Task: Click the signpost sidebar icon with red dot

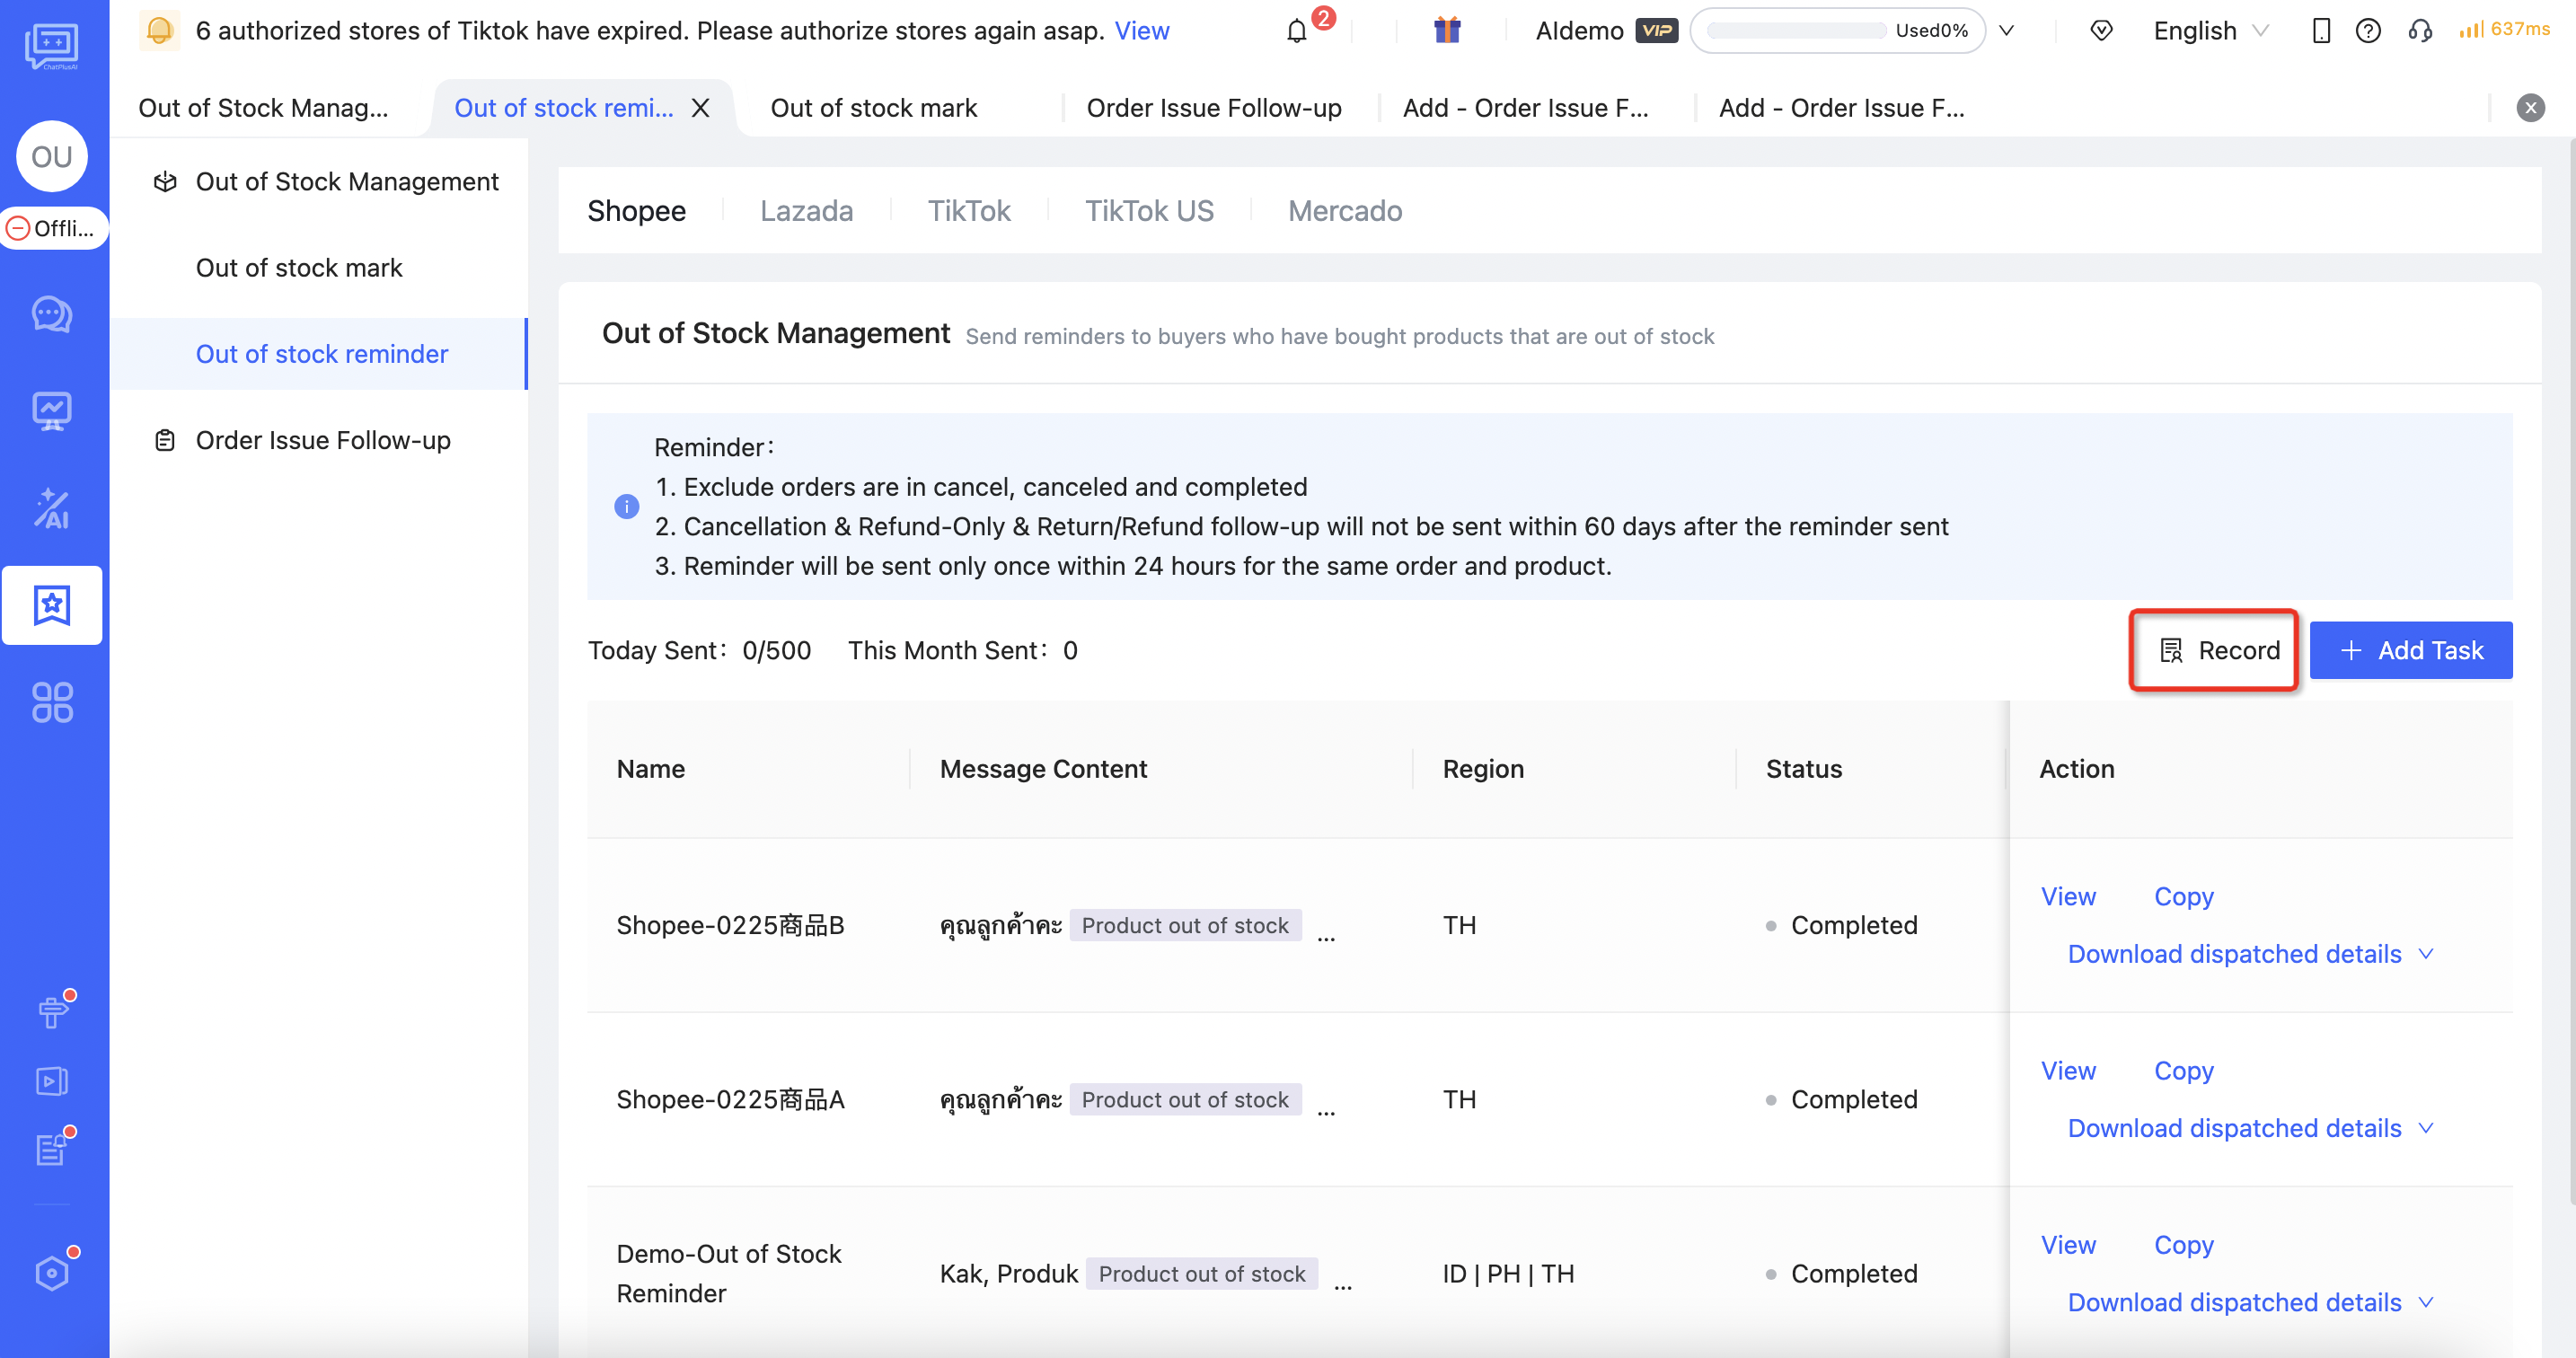Action: (52, 1011)
